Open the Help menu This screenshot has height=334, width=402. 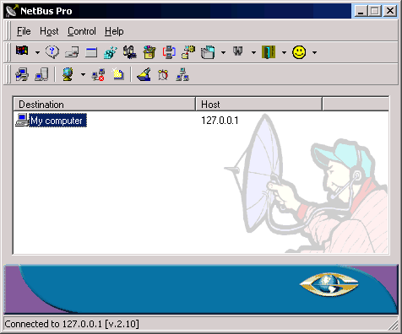point(114,31)
